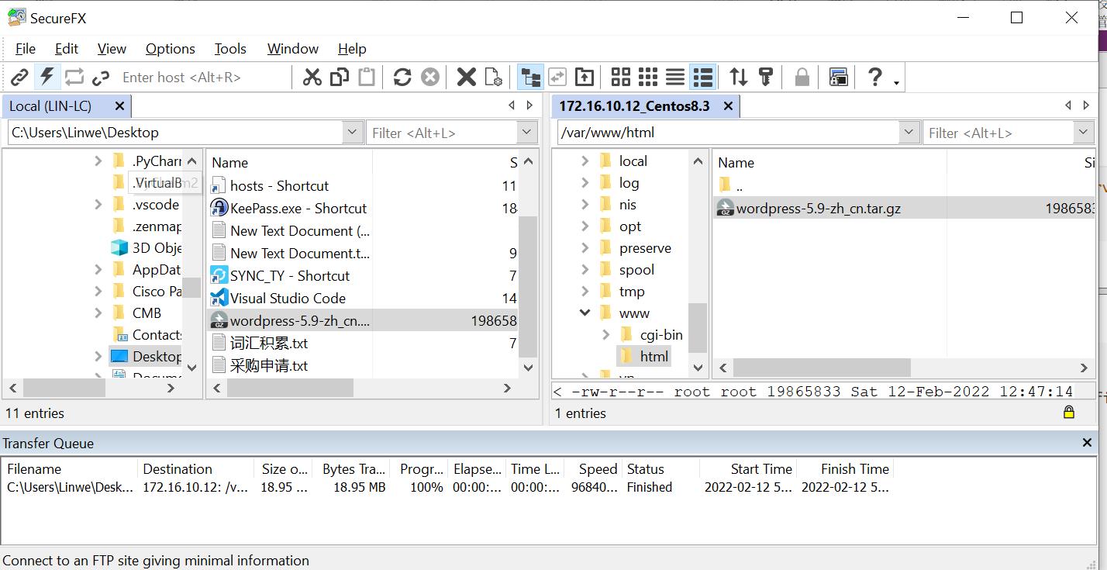Switch to small icons view
This screenshot has height=570, width=1107.
tap(648, 77)
